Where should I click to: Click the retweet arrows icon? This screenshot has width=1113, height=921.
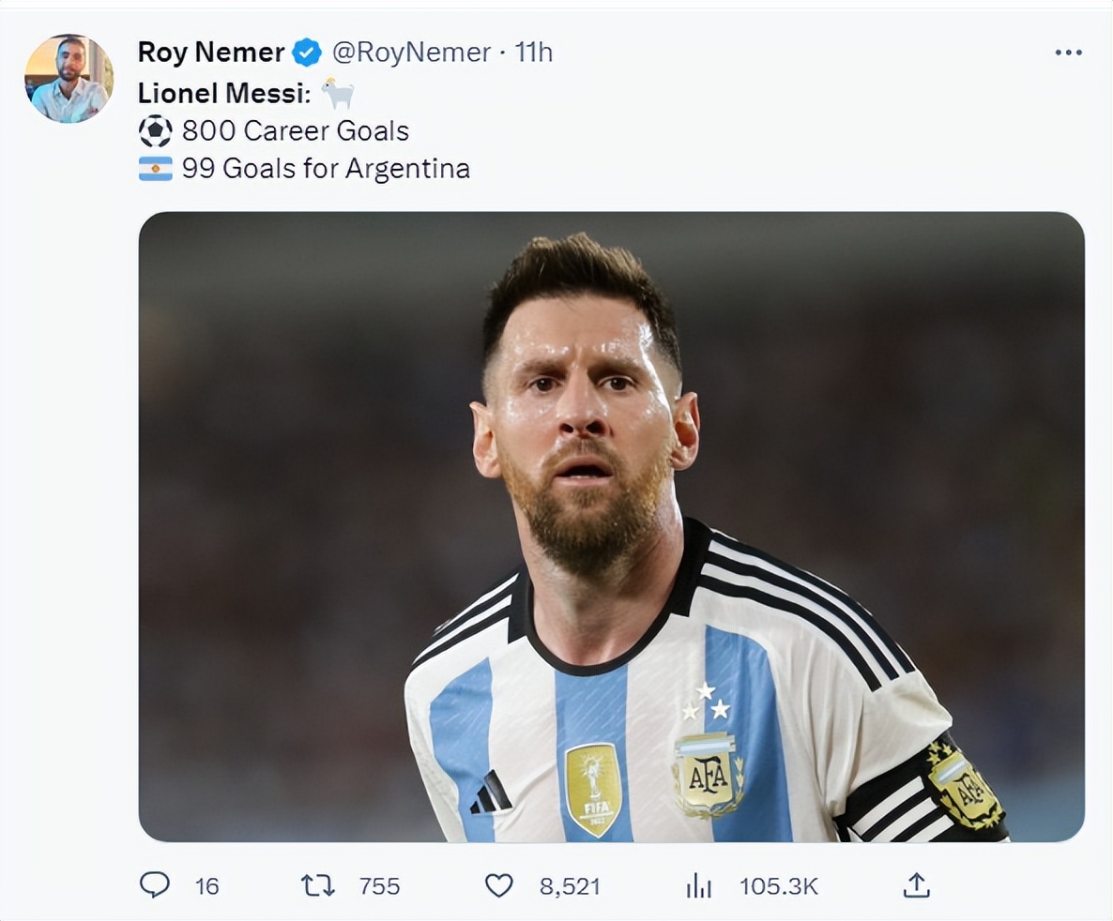click(x=317, y=885)
